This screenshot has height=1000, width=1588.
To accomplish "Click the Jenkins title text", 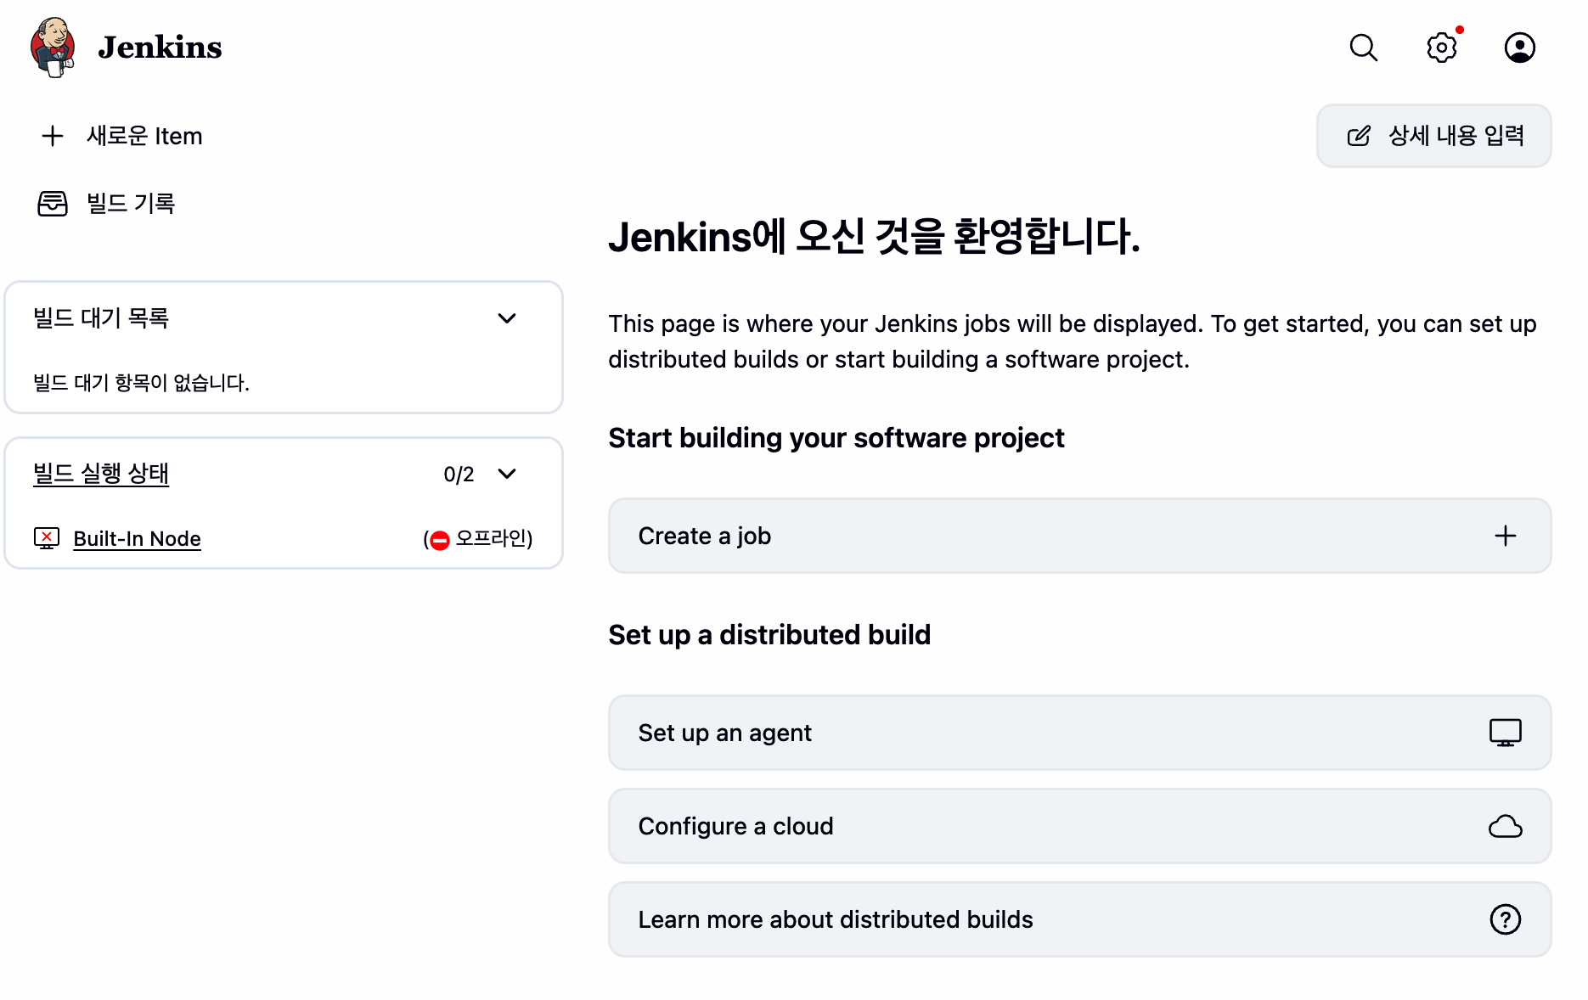I will [x=160, y=48].
